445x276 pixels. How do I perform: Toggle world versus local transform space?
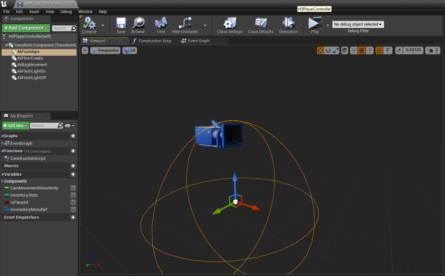pos(344,50)
